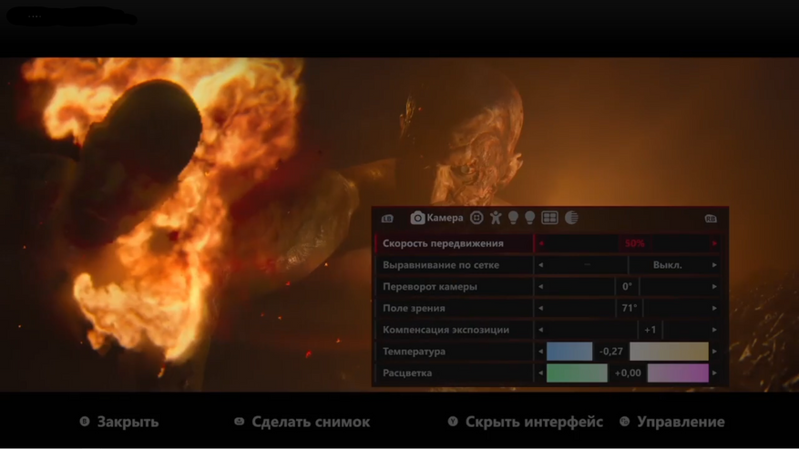Increase Поле зрения with right arrow

pyautogui.click(x=714, y=309)
